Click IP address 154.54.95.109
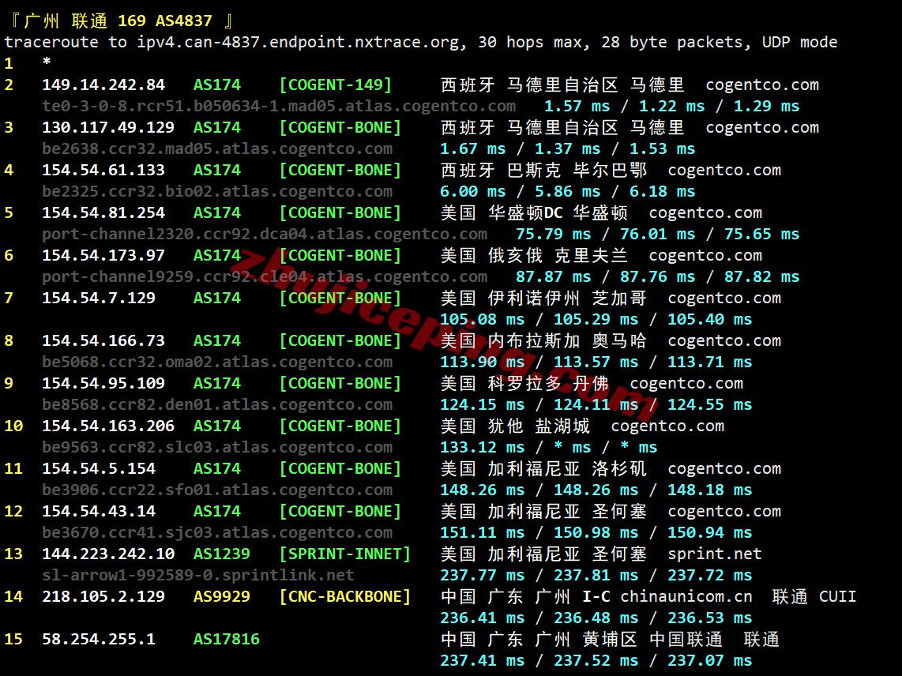Screen dimensions: 902x676 pyautogui.click(x=103, y=383)
